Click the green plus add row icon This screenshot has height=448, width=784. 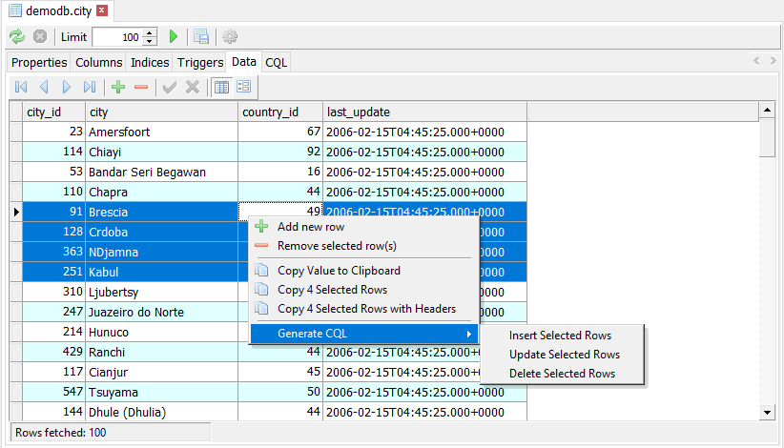point(118,87)
